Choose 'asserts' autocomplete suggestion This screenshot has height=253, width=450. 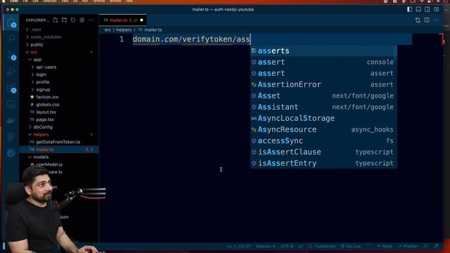pos(323,51)
